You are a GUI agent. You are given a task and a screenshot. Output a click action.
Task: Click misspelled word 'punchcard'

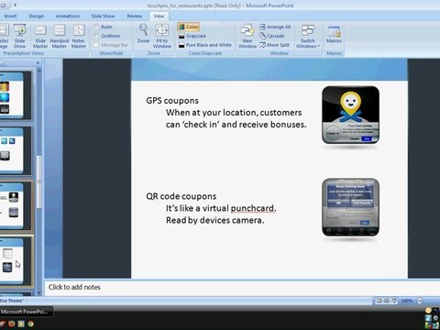253,208
